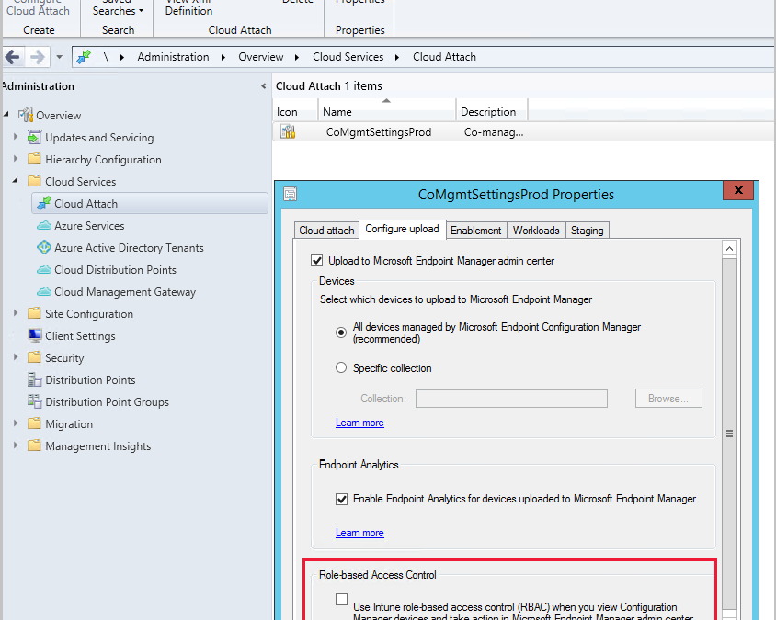This screenshot has width=776, height=620.
Task: Click the Cloud Distribution Points icon
Action: (44, 269)
